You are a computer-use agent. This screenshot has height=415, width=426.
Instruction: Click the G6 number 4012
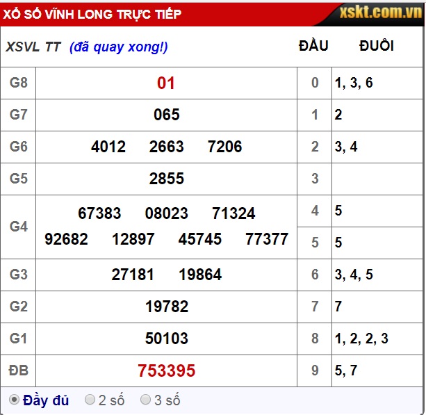(x=108, y=147)
